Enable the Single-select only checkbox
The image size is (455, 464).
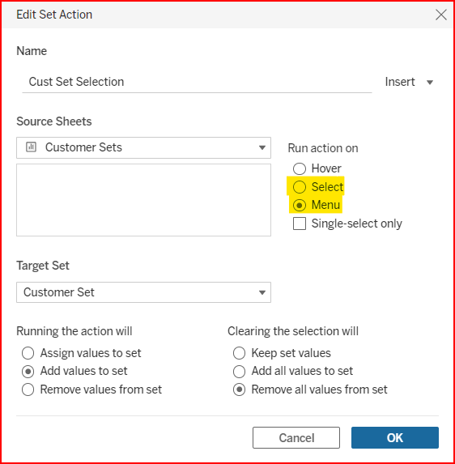tap(300, 223)
